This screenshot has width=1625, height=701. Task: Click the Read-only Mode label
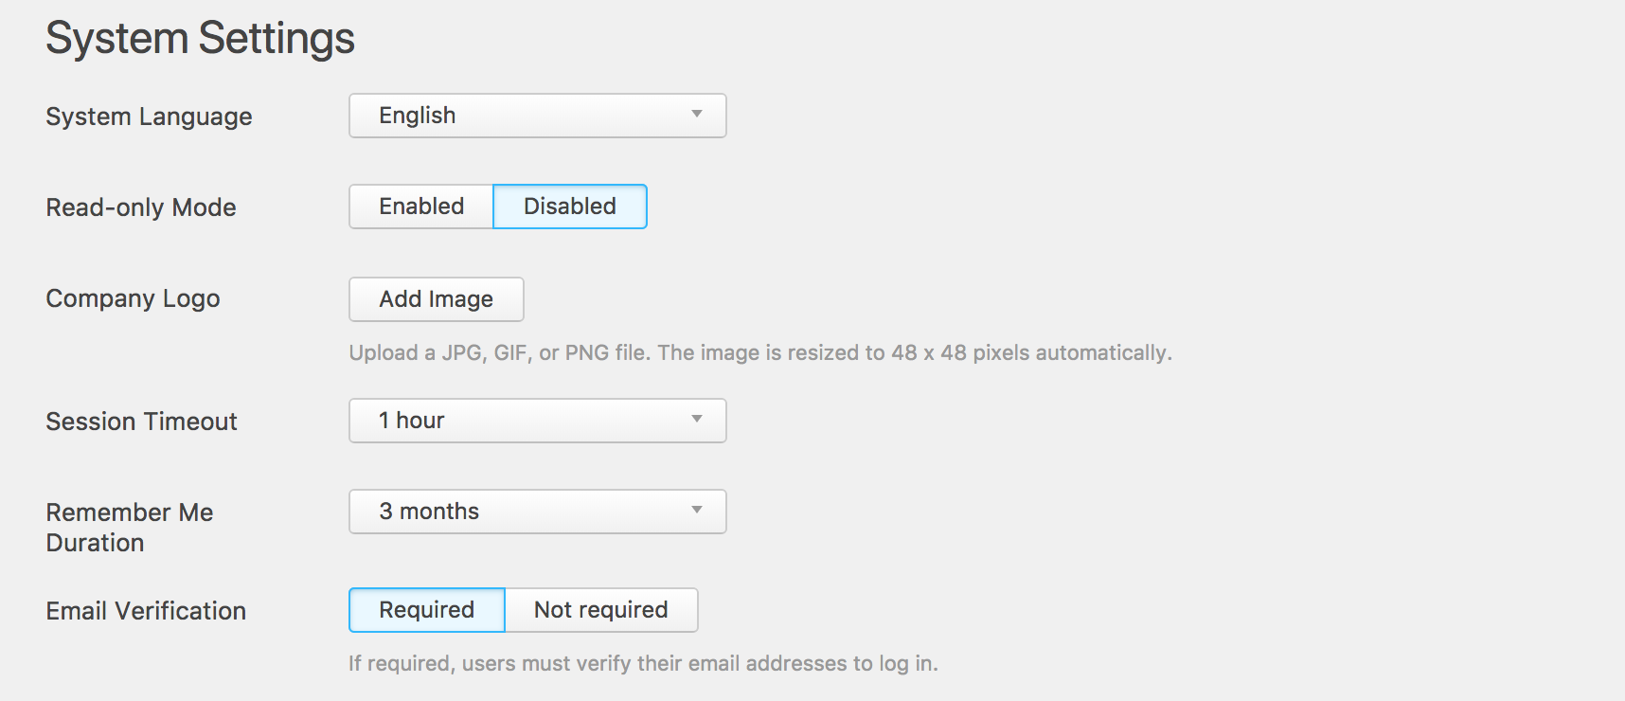[141, 207]
